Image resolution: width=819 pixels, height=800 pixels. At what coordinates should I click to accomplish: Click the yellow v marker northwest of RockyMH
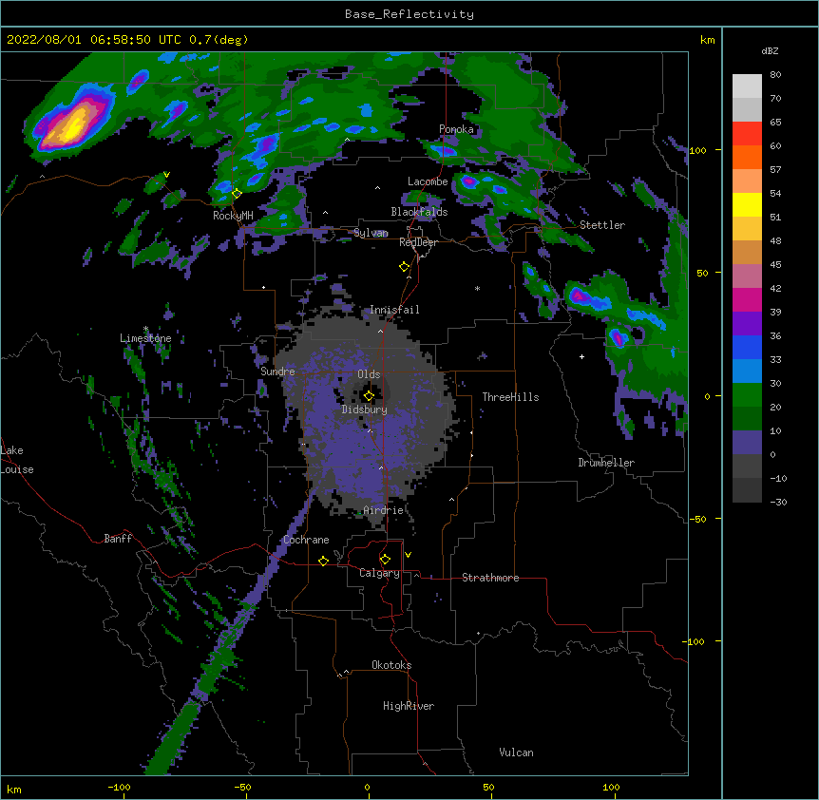coord(166,175)
